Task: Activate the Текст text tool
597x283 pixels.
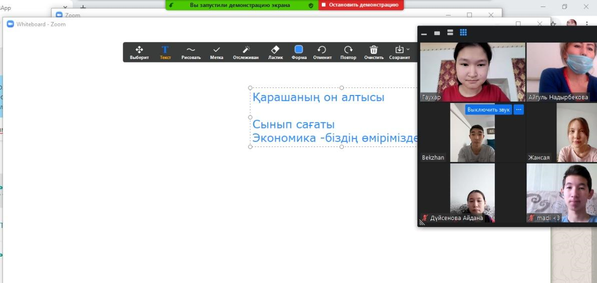Action: 165,52
